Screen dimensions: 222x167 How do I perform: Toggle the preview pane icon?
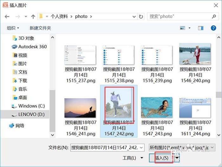coord(200,28)
